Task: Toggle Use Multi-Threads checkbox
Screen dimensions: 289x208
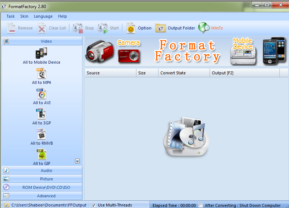Action: [94, 205]
